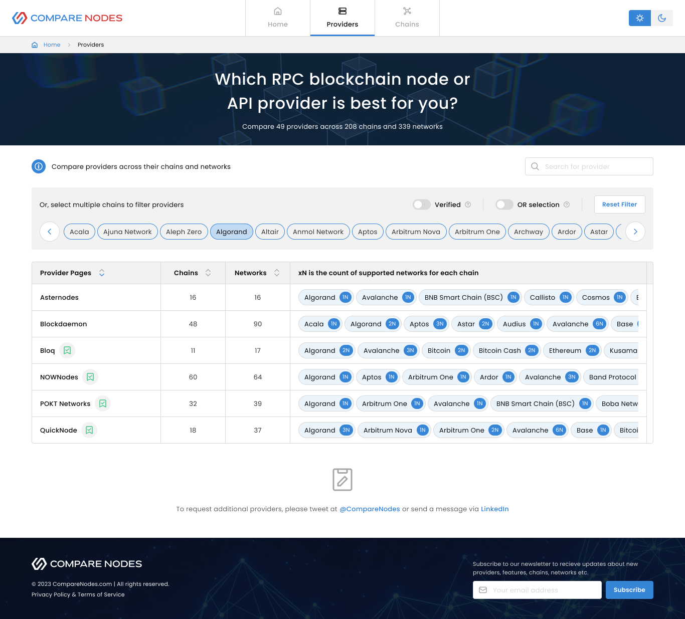685x619 pixels.
Task: Click the verified badge next to POKT Networks
Action: pos(103,403)
